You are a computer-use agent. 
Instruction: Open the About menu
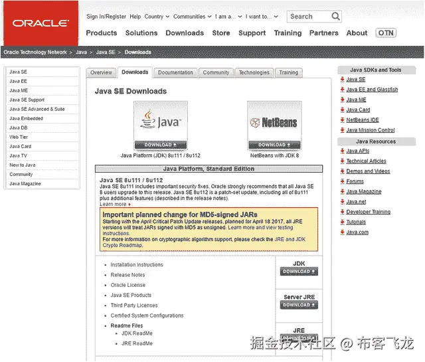pyautogui.click(x=357, y=33)
